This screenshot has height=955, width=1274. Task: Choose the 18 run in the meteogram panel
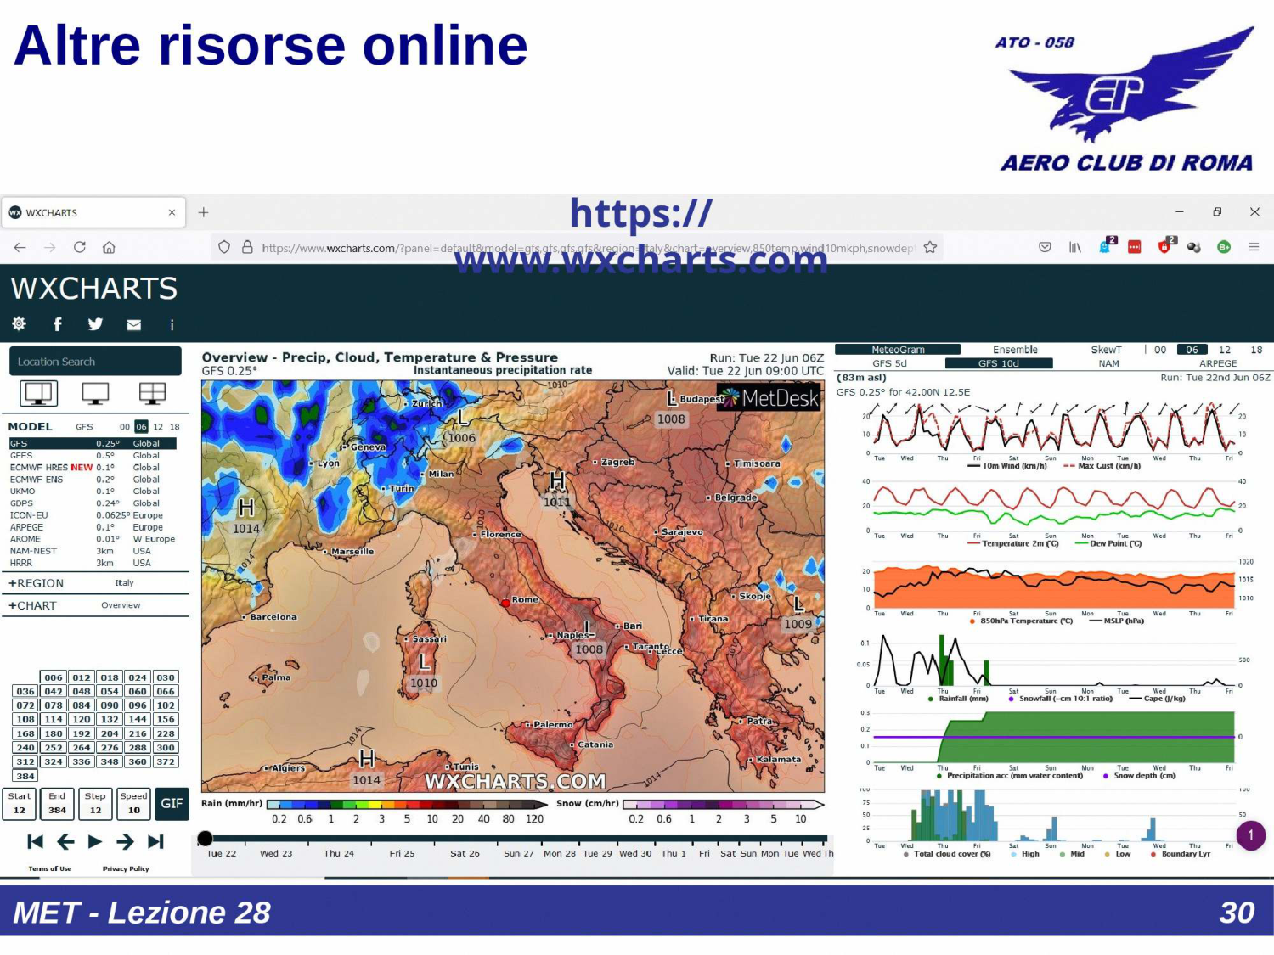pos(1256,350)
